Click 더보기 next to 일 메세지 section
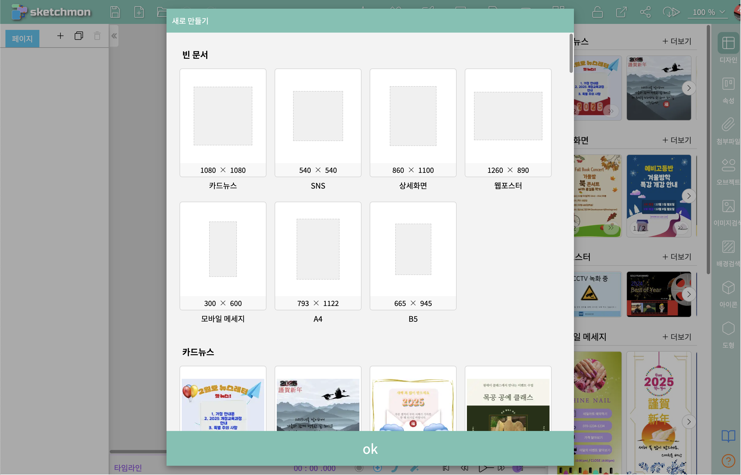 click(677, 337)
